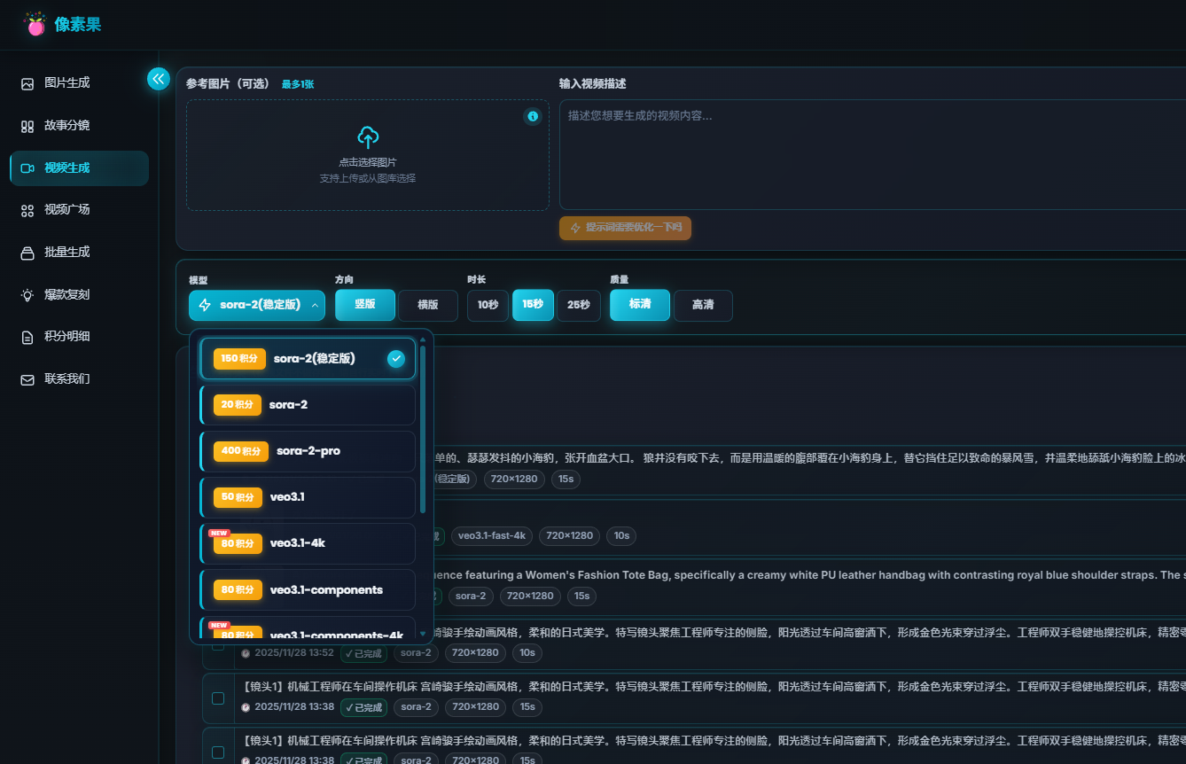Open 联系我们 menu item

pyautogui.click(x=67, y=379)
